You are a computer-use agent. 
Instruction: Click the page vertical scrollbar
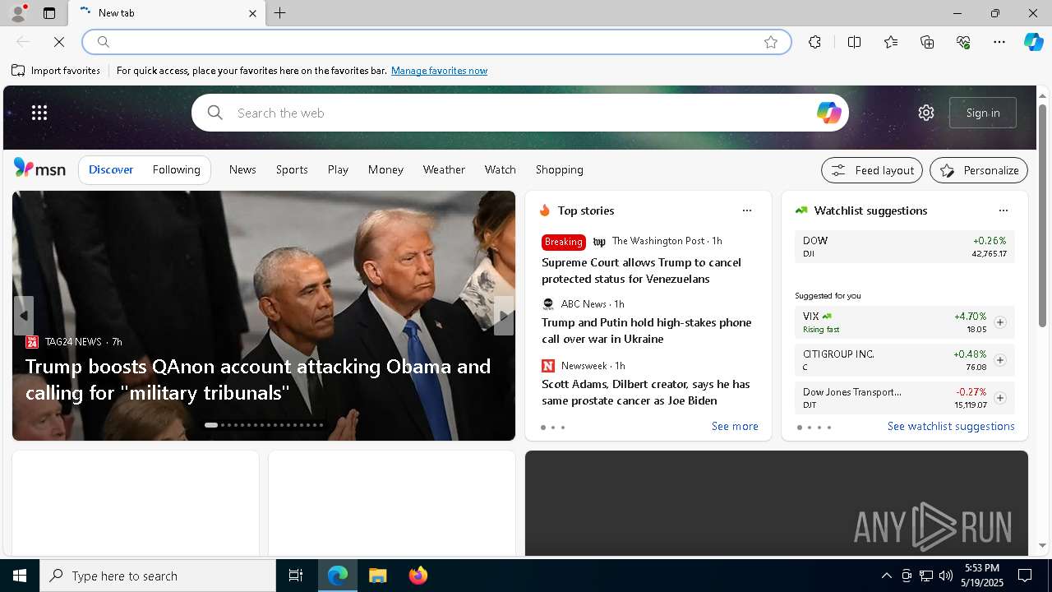point(1042,216)
